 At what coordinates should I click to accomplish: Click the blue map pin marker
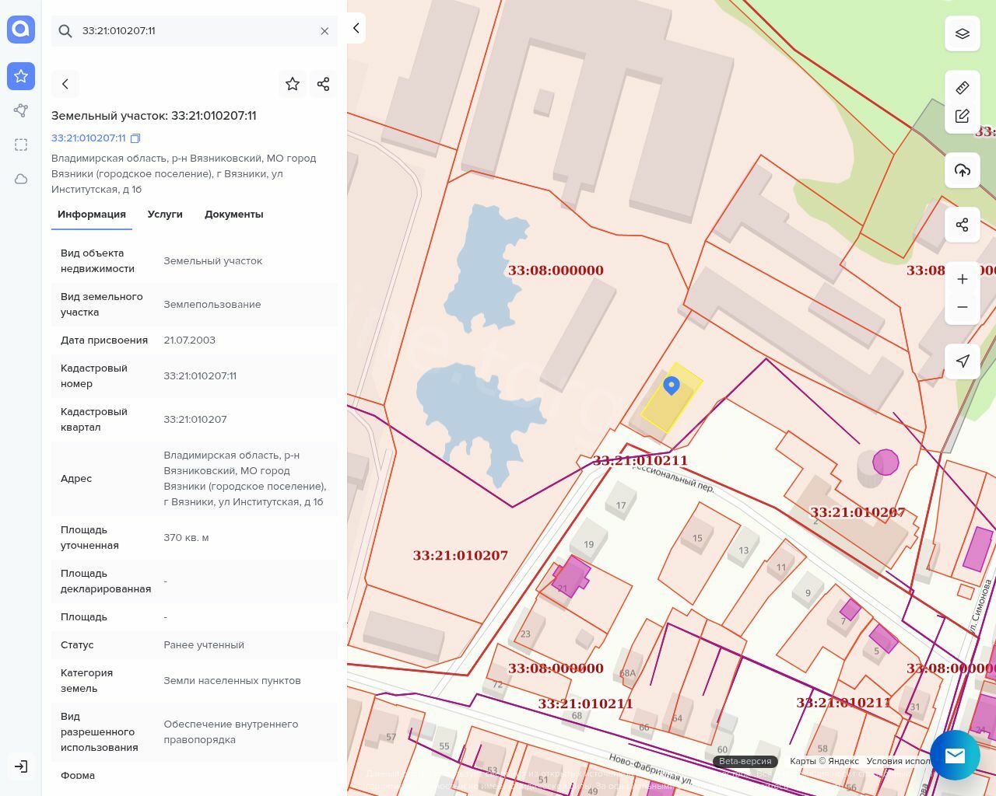click(x=672, y=385)
